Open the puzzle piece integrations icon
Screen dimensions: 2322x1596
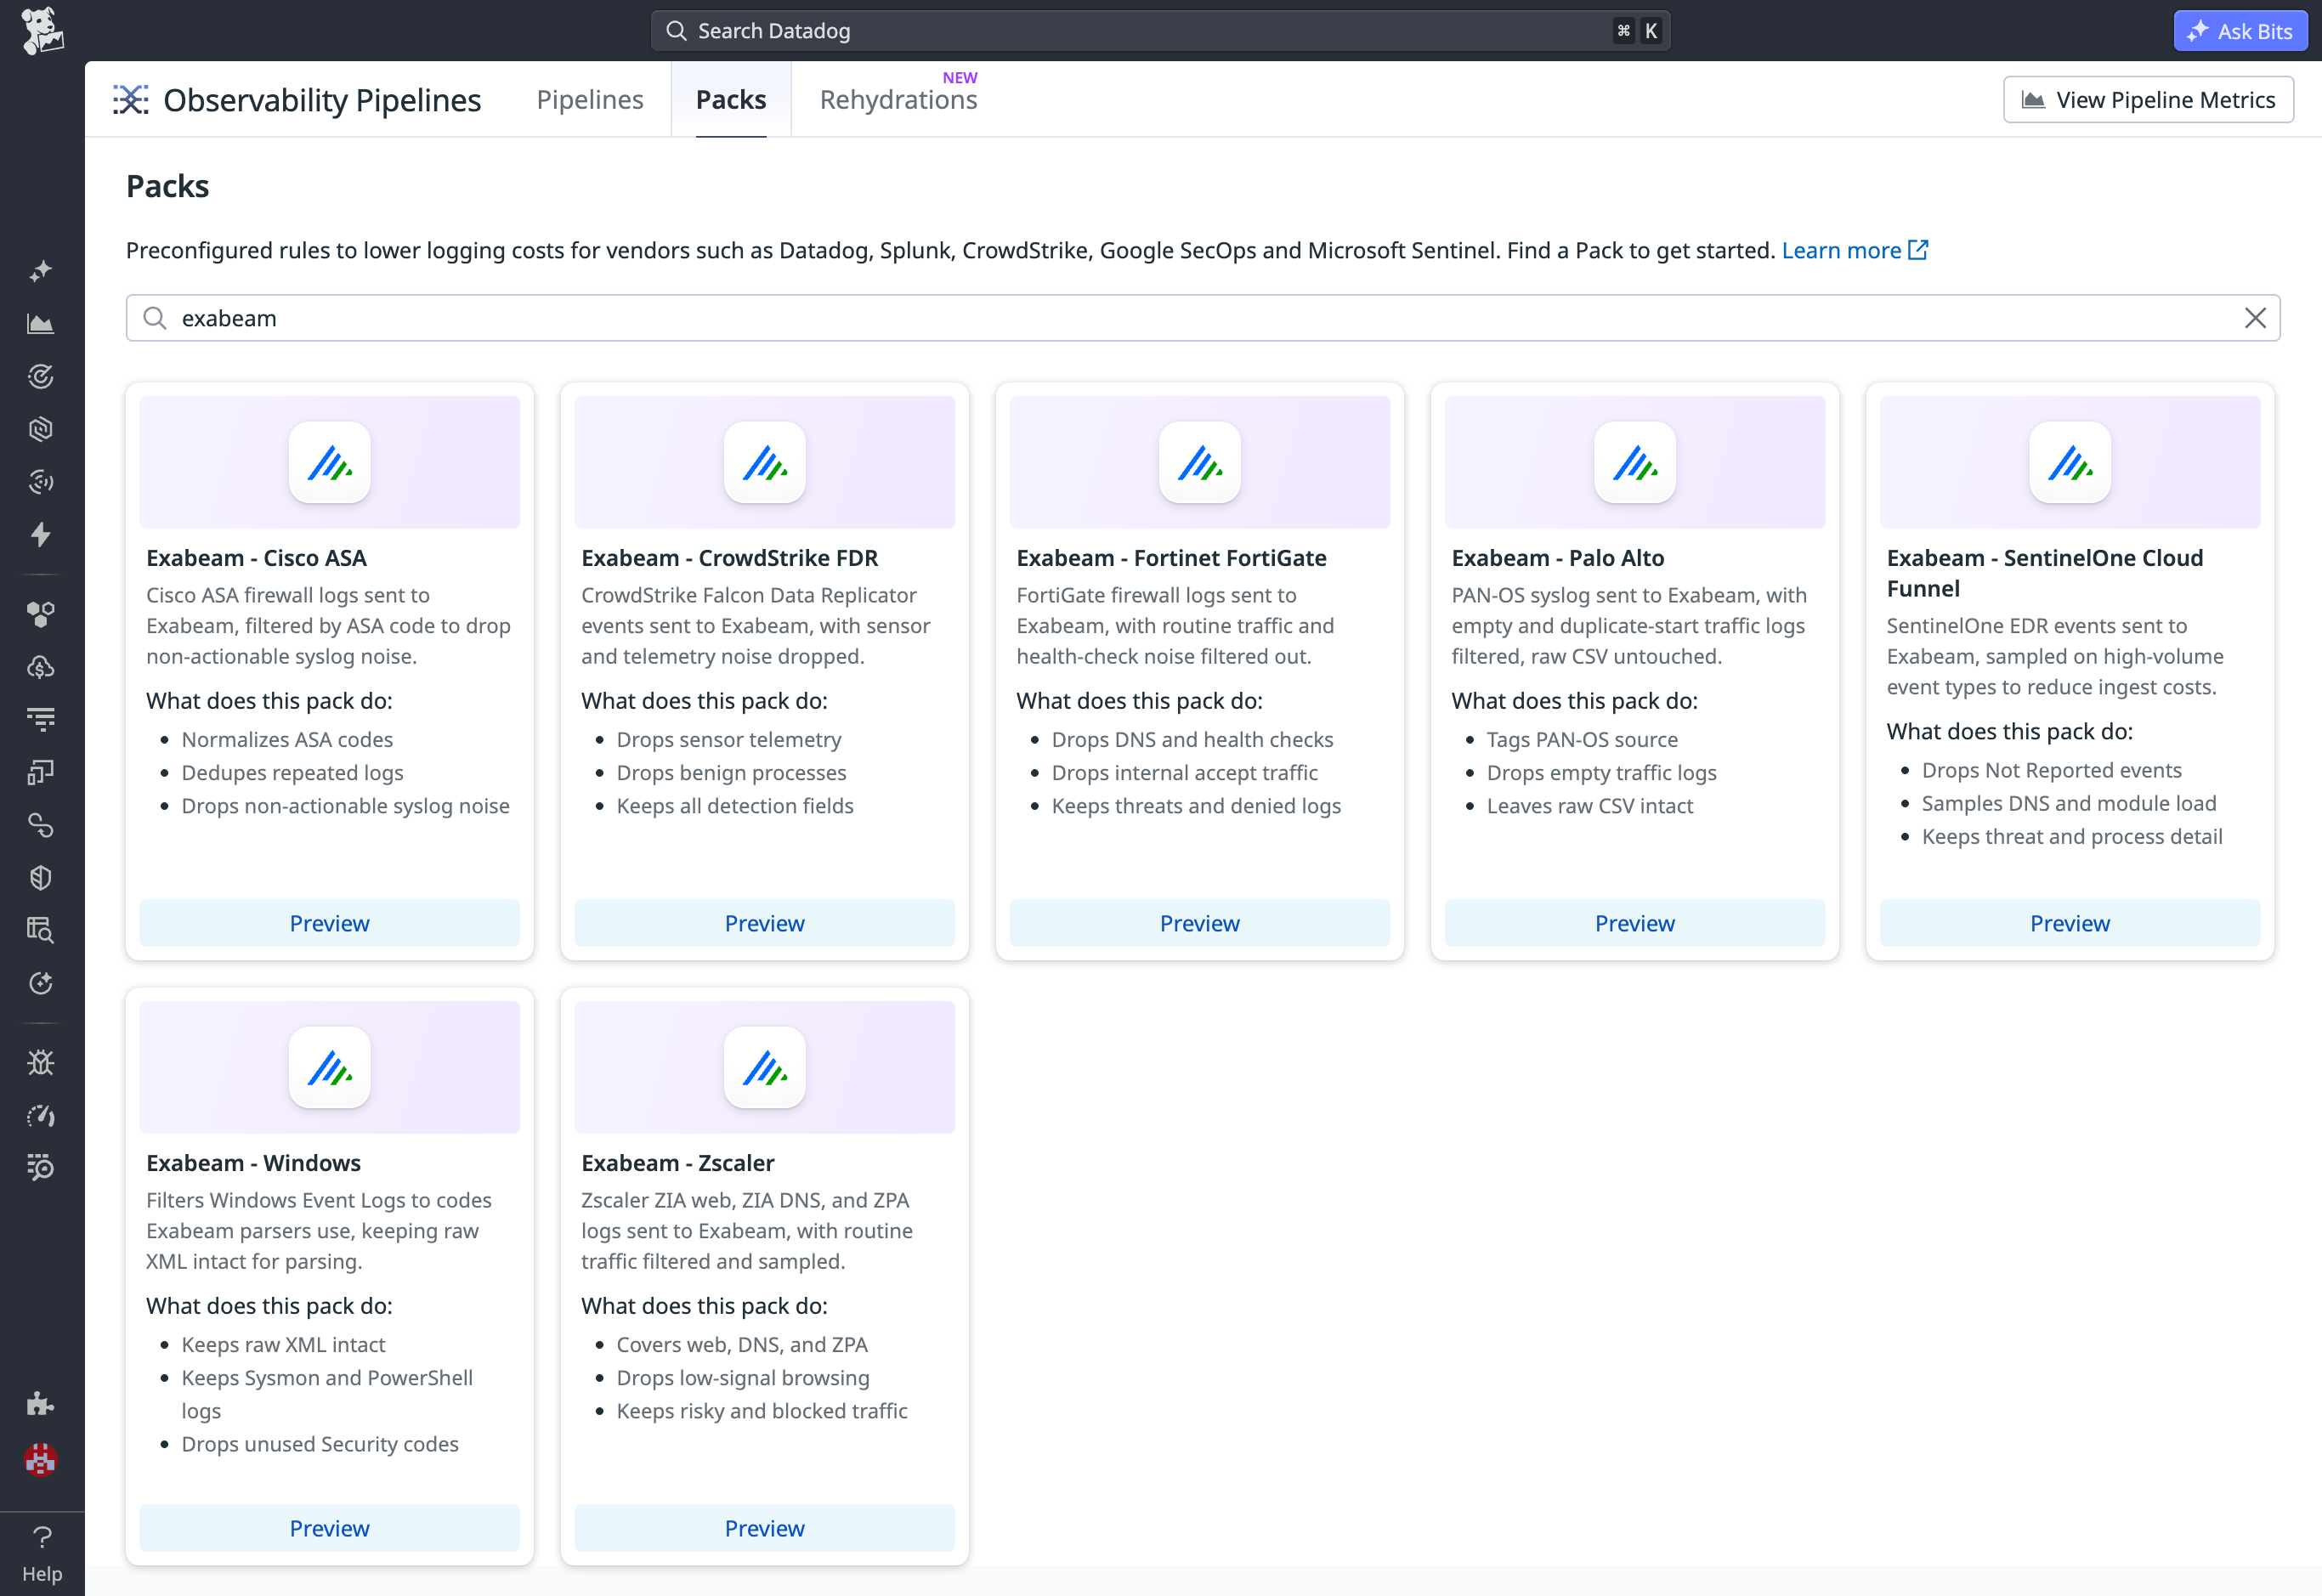41,1404
